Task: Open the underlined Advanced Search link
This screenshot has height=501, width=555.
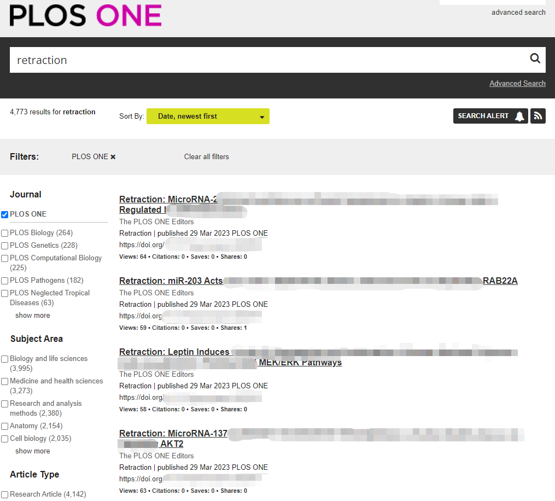Action: click(517, 84)
